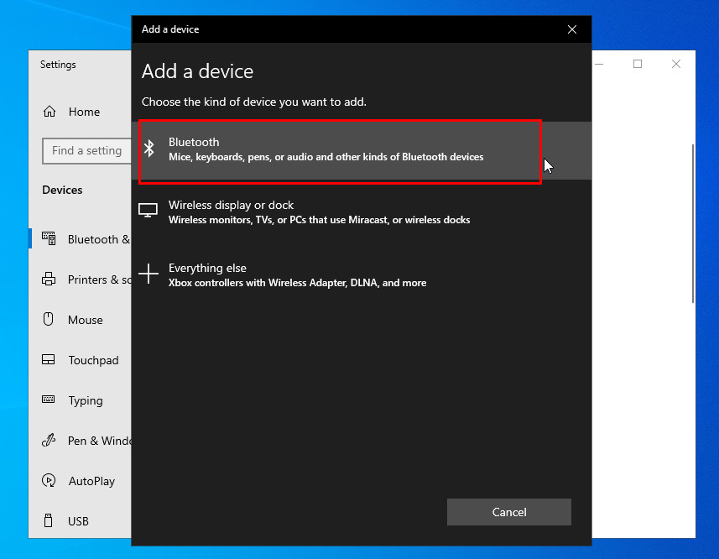Click the Bluetooth symbol icon
Image resolution: width=719 pixels, height=559 pixels.
point(149,149)
